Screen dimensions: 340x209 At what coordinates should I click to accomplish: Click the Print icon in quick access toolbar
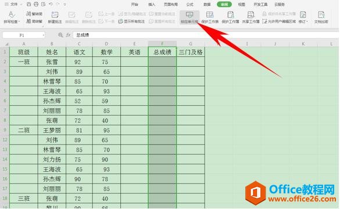point(36,4)
